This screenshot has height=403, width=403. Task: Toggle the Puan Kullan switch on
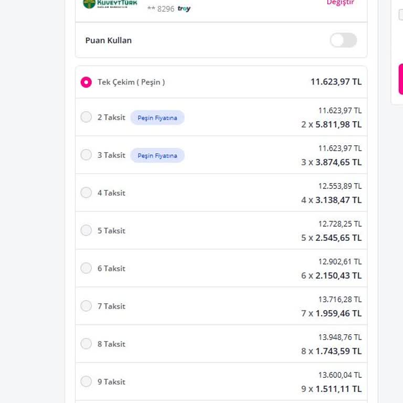[343, 40]
